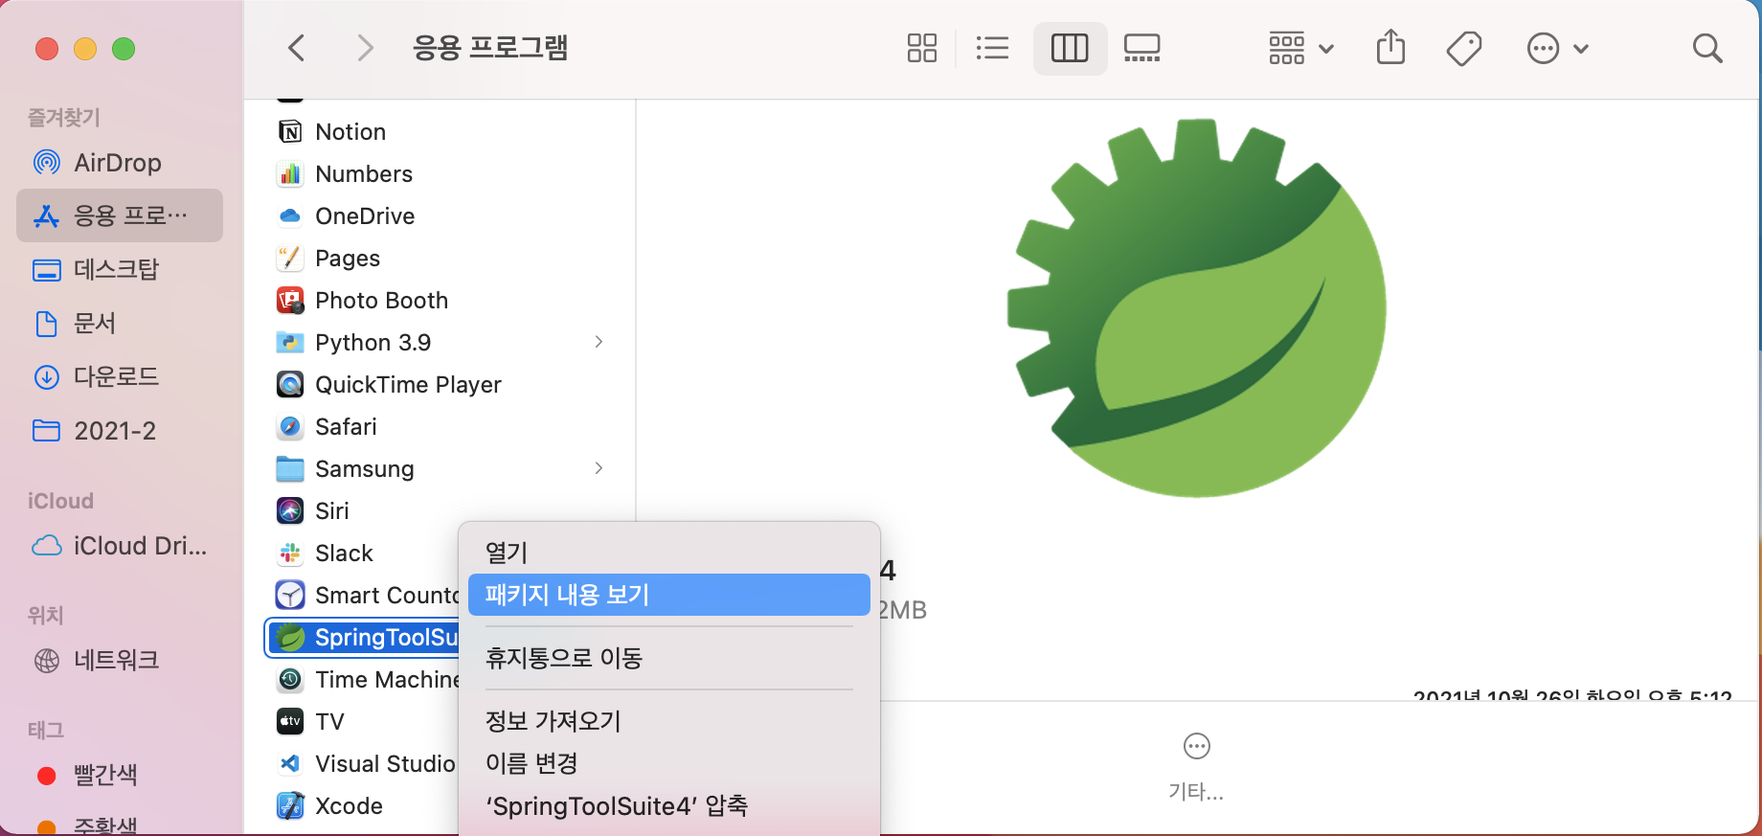Image resolution: width=1762 pixels, height=836 pixels.
Task: Select the Smart Countdown app icon
Action: [x=290, y=596]
